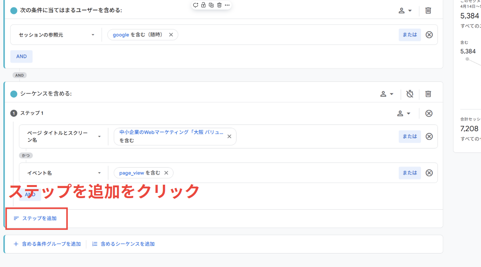The image size is (481, 267).
Task: Remove the ページ タイトルとスクリーン名 condition row
Action: click(x=429, y=136)
